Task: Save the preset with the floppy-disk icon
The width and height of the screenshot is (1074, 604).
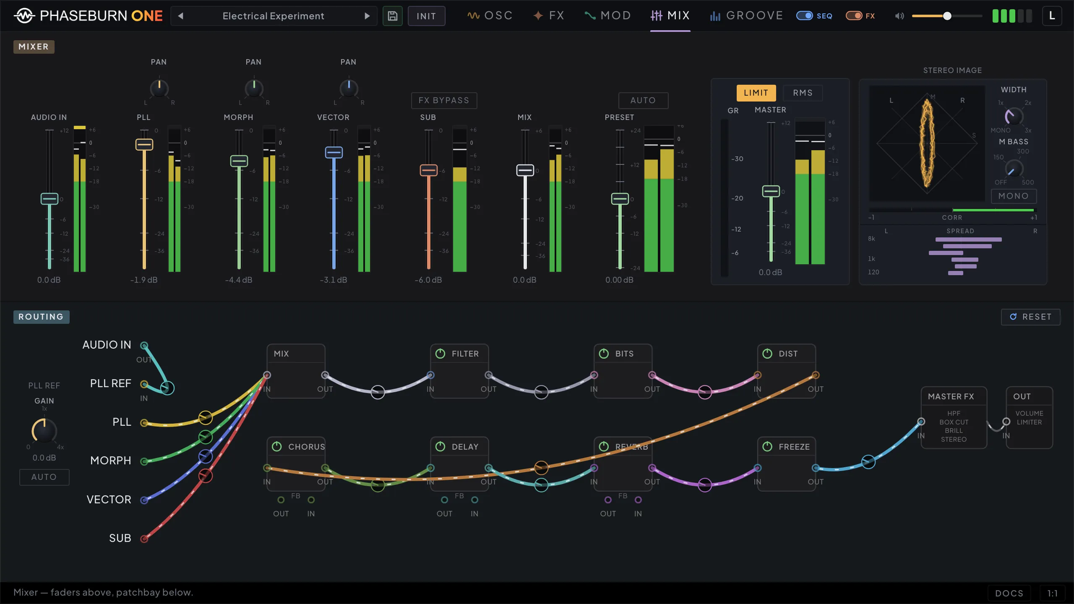Action: tap(393, 16)
